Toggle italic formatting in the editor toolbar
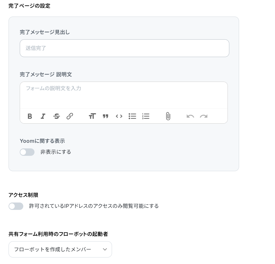275x264 pixels. tap(43, 116)
